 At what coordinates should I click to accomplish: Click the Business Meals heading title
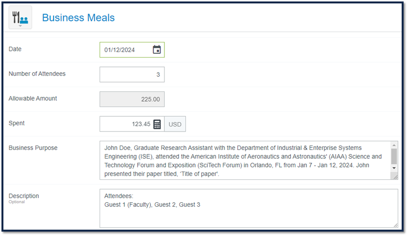[78, 18]
